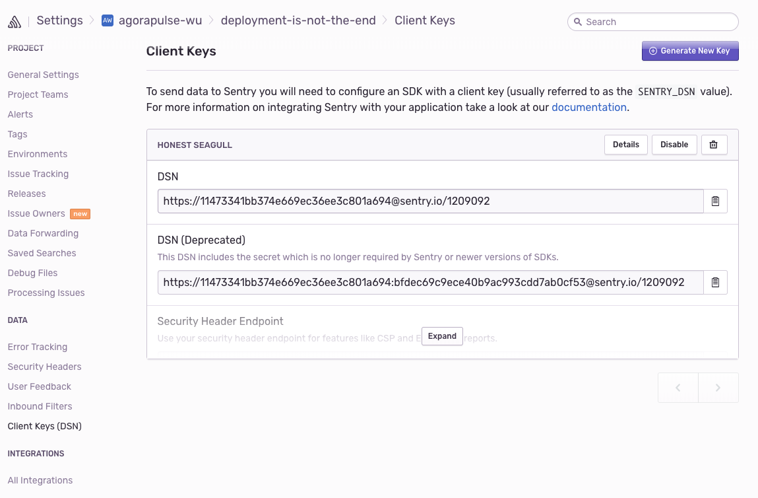Open Debug Files in sidebar
This screenshot has height=498, width=758.
tap(32, 273)
